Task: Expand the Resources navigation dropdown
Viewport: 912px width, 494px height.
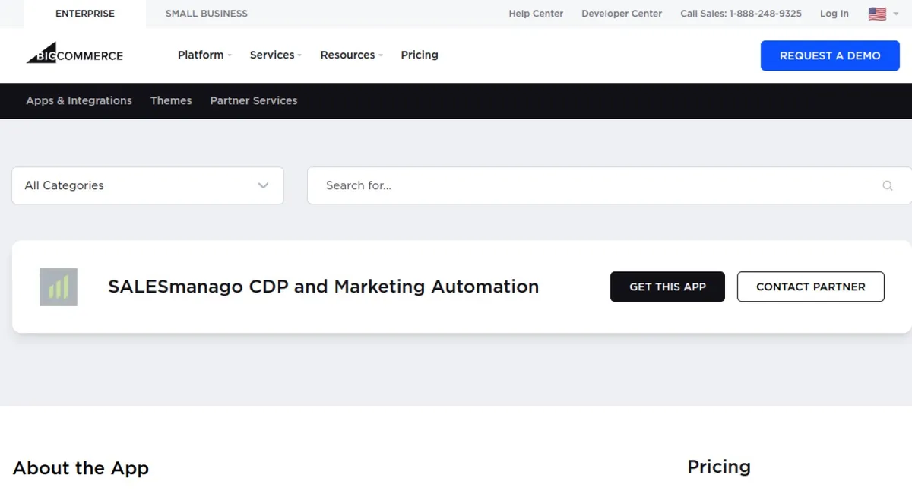Action: click(x=348, y=55)
